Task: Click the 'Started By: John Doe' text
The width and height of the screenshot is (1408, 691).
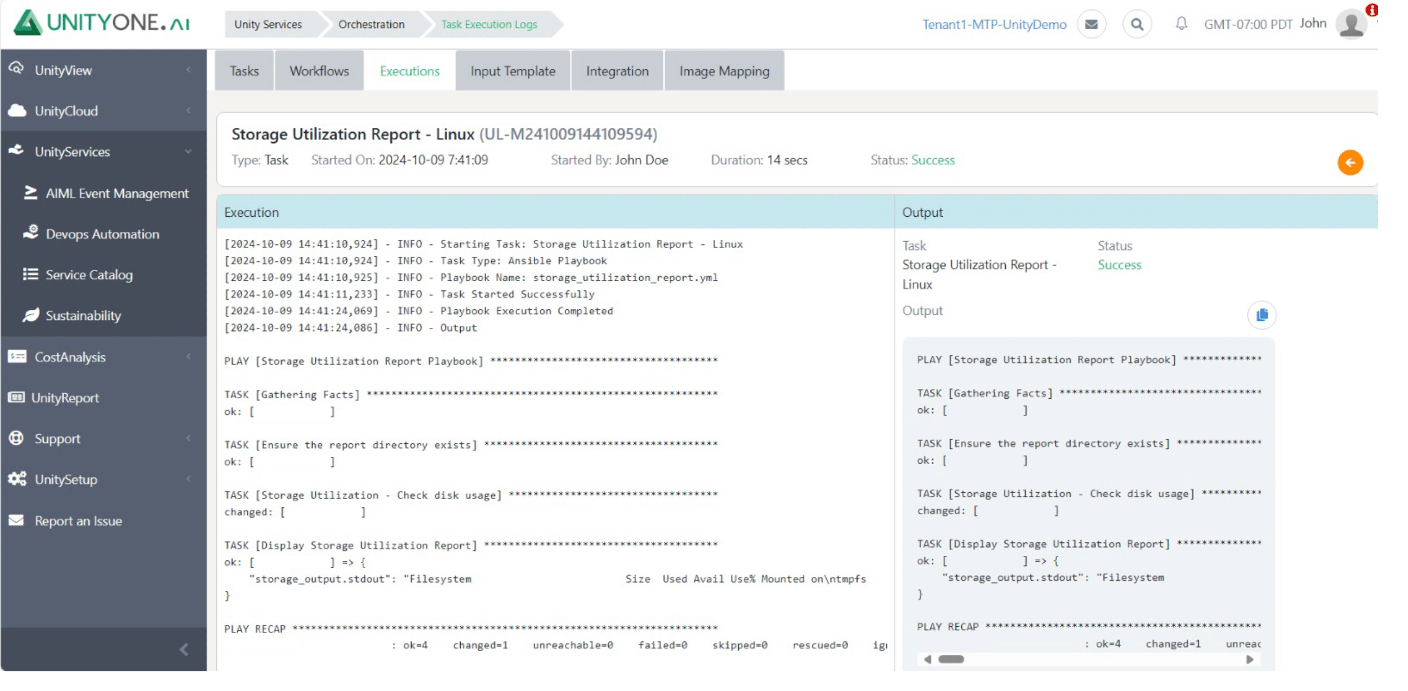Action: click(x=609, y=160)
